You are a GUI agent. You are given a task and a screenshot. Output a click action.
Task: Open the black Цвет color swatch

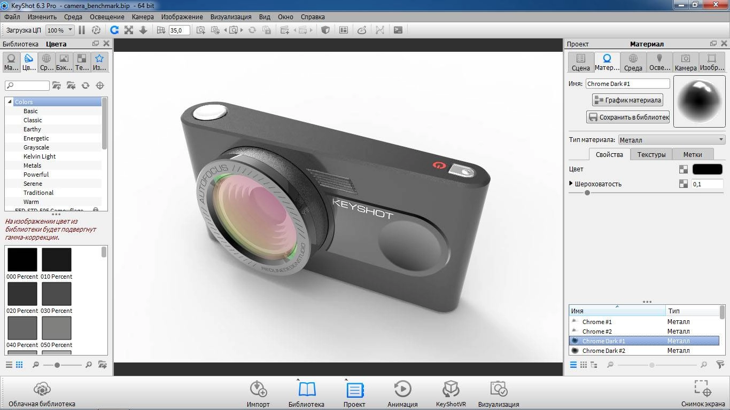click(708, 169)
